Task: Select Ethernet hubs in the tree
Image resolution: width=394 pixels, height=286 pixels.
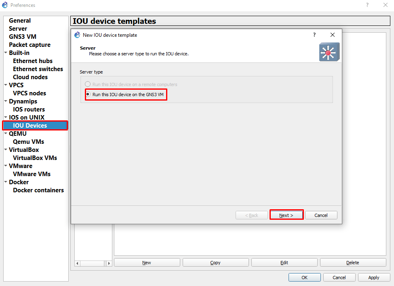Action: pyautogui.click(x=33, y=61)
